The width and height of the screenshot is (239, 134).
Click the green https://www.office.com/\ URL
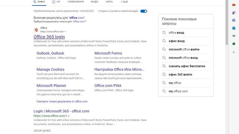click(50, 116)
